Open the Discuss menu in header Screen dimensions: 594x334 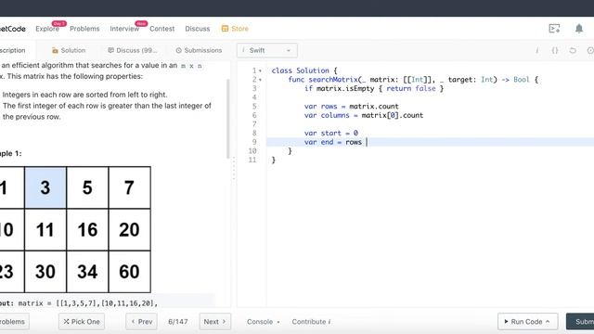point(198,29)
